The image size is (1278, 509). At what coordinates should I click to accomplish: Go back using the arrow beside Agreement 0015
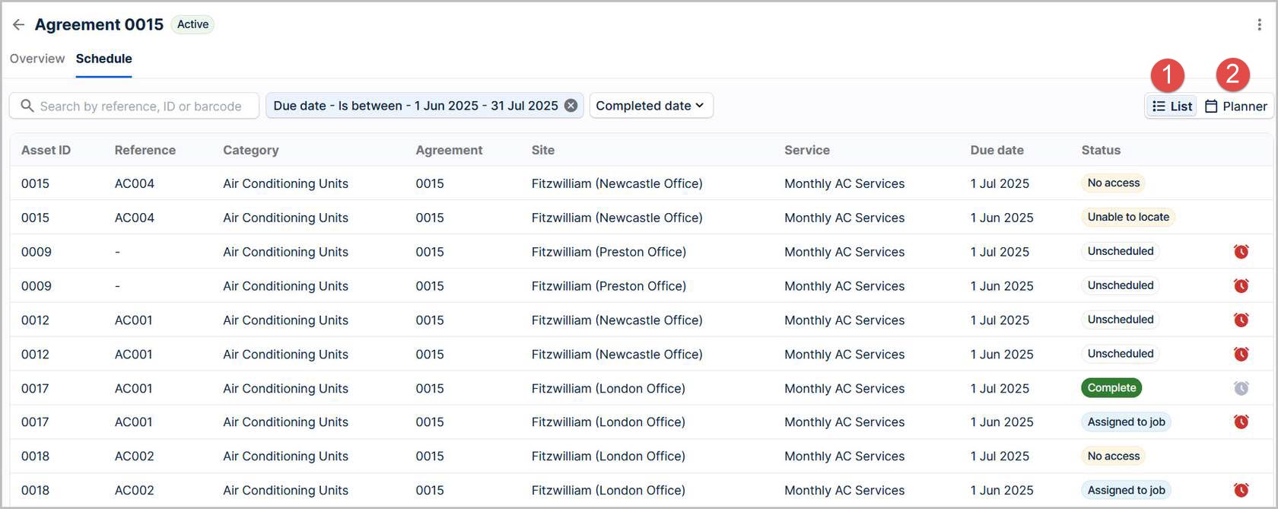[18, 24]
